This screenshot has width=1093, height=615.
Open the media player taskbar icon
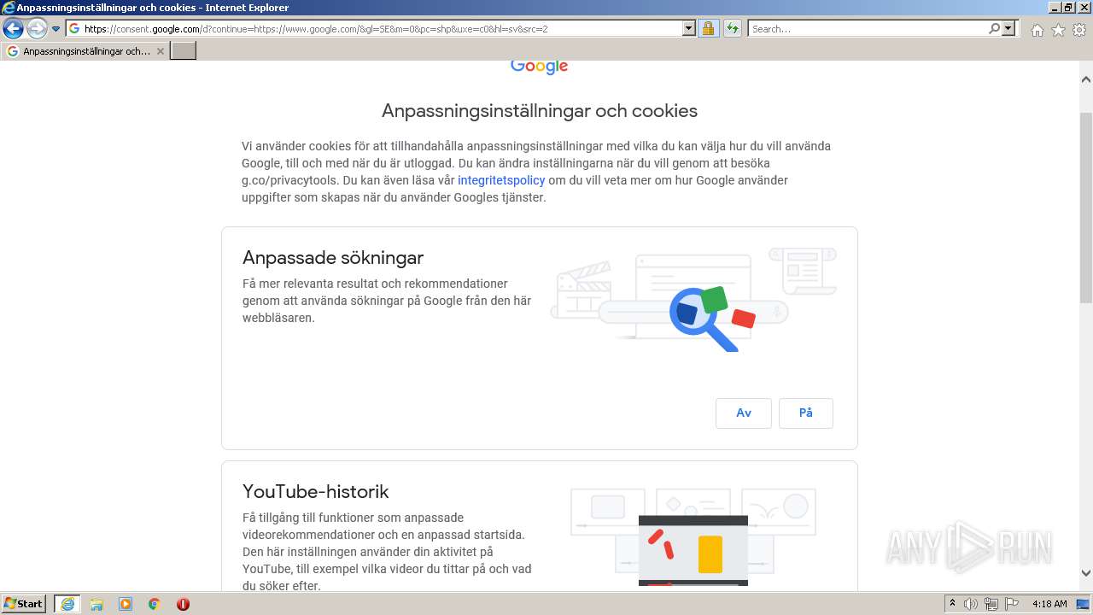click(126, 604)
